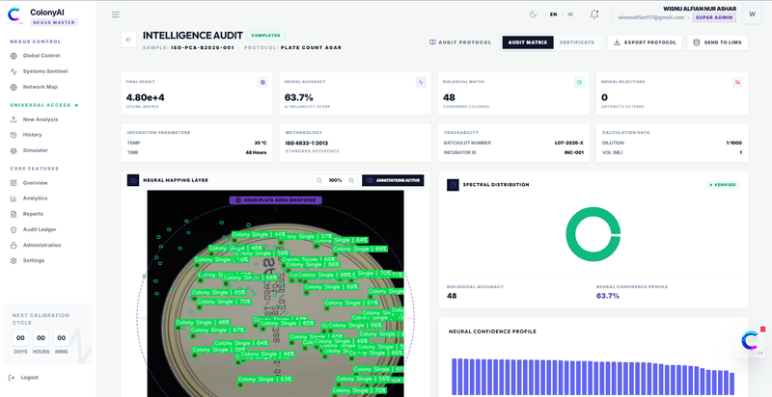Click the Simulator gear icon
The image size is (772, 397).
click(14, 150)
